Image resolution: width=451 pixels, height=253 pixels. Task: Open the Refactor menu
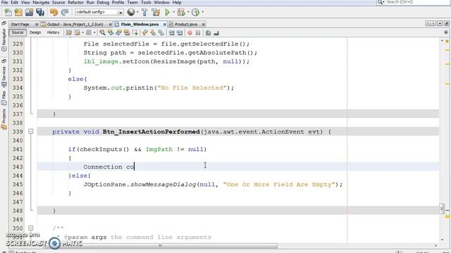click(x=75, y=2)
